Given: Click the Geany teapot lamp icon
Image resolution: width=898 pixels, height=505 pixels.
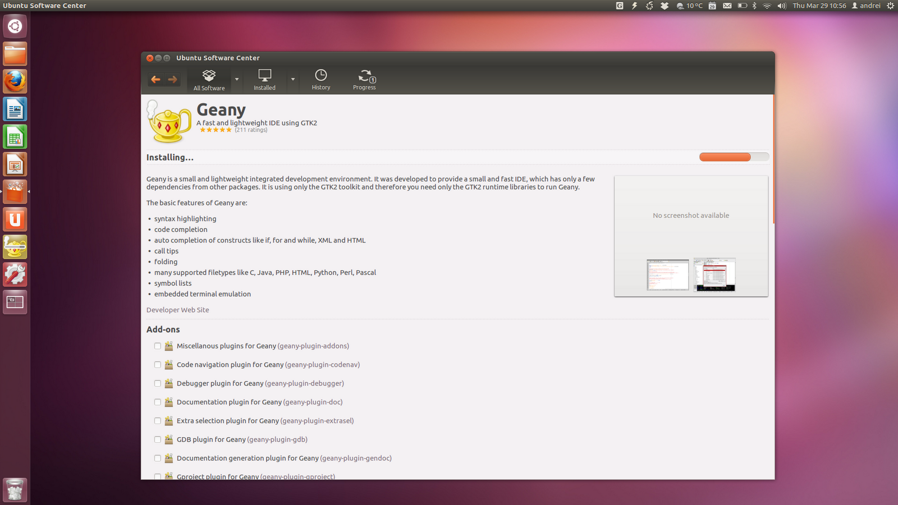Looking at the screenshot, I should (169, 121).
